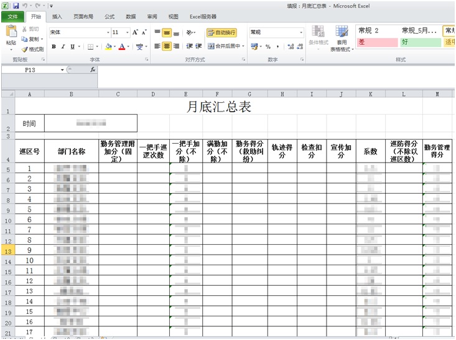Click the Save icon in quick access toolbar

click(16, 6)
